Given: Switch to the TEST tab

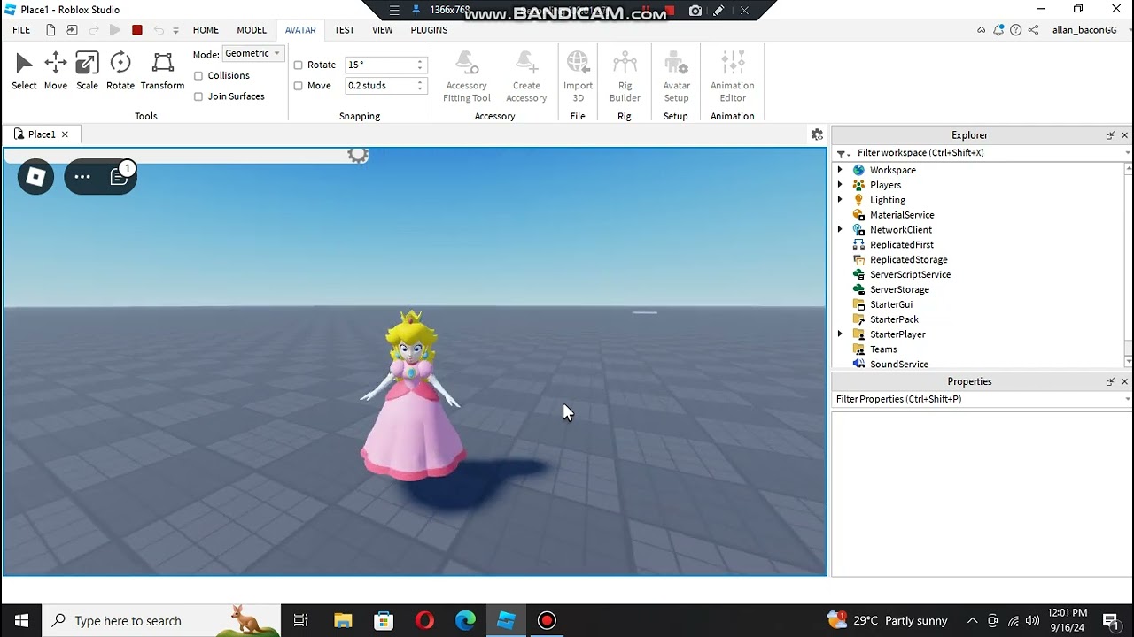Looking at the screenshot, I should pos(344,30).
